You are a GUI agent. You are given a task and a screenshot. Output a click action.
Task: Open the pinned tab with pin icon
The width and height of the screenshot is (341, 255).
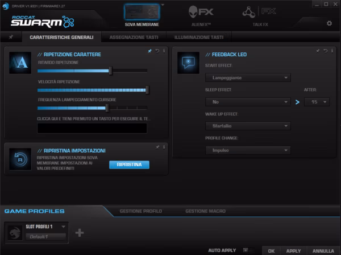(11, 37)
